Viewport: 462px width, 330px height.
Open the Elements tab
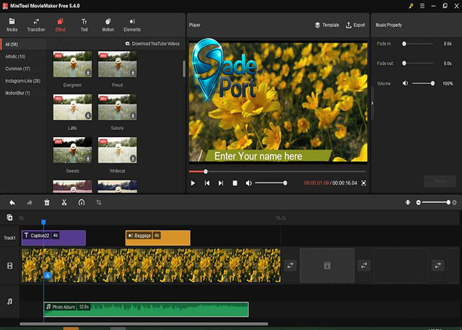[132, 25]
